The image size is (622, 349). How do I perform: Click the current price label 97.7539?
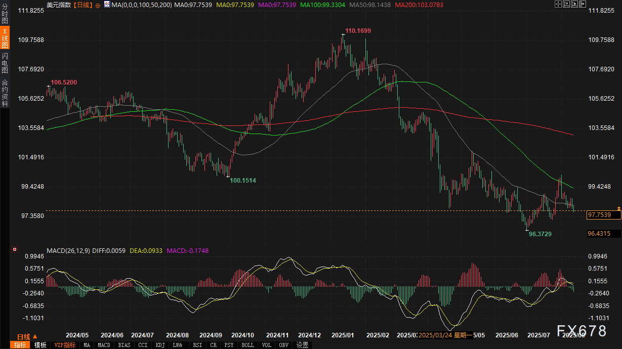coord(599,215)
